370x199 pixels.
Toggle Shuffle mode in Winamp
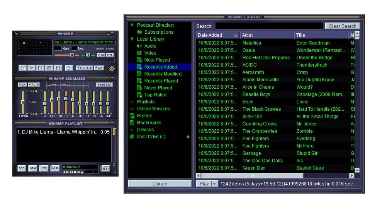[85, 68]
